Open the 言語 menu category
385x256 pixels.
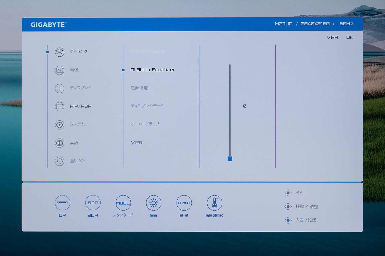(x=74, y=143)
